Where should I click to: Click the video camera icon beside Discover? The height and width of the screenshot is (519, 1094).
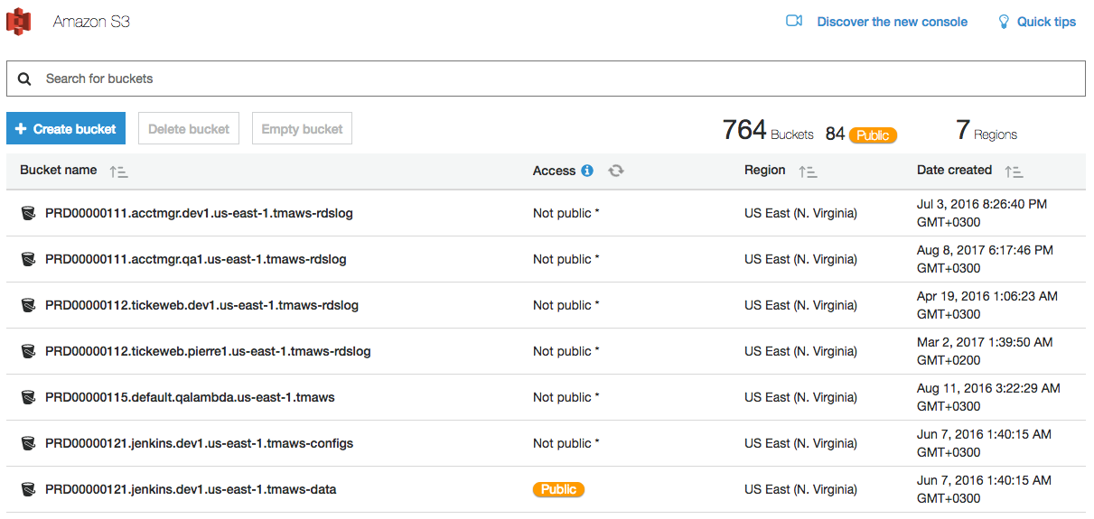(794, 21)
